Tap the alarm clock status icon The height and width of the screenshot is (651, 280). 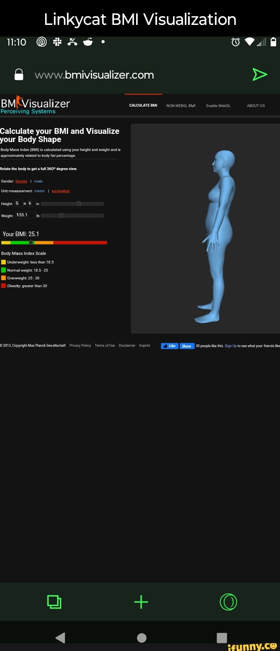click(x=236, y=42)
